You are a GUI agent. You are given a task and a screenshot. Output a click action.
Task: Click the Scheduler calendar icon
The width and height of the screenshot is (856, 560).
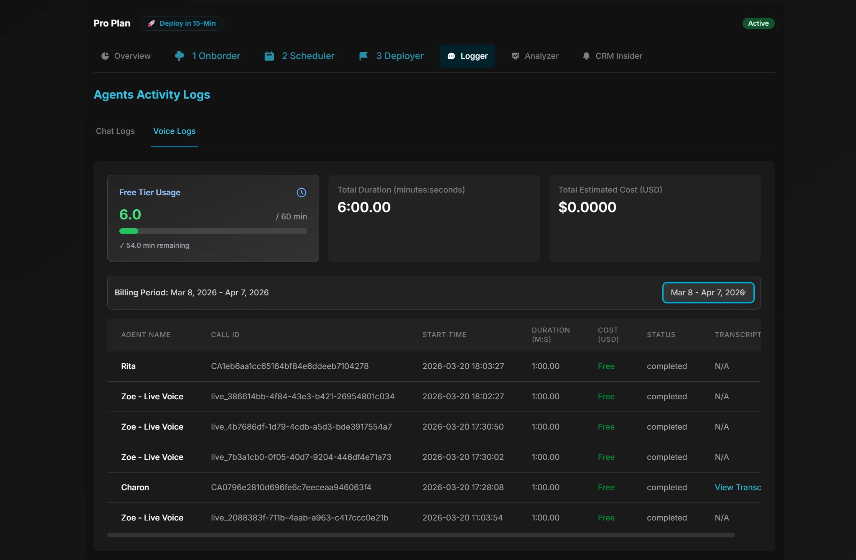coord(269,56)
